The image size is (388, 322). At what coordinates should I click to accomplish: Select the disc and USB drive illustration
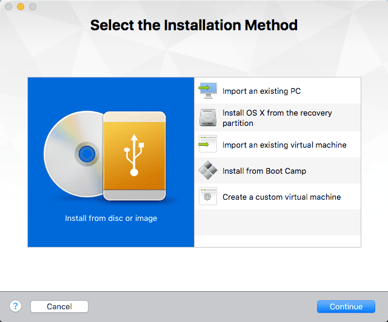105,156
